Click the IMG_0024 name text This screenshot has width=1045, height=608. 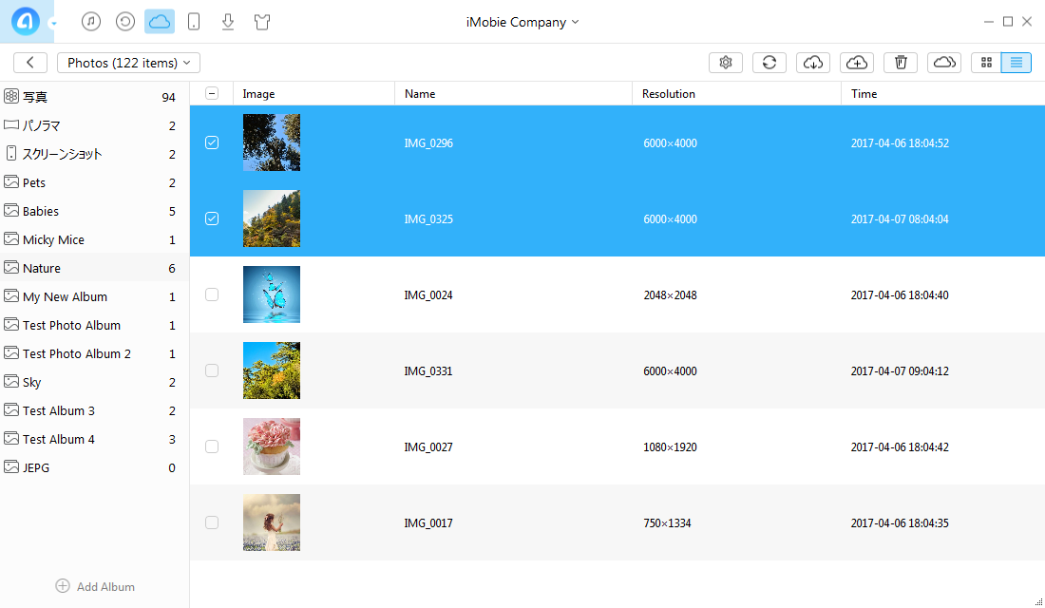[x=428, y=295]
